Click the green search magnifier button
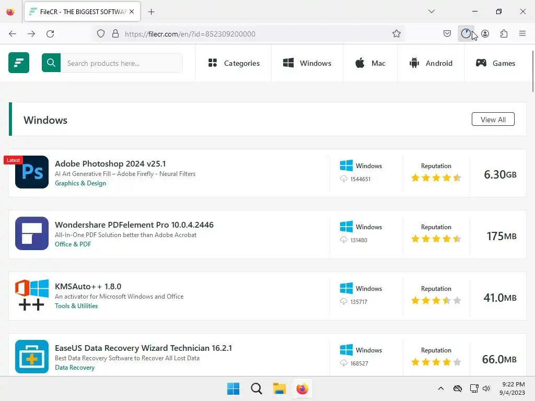The image size is (535, 401). coord(51,63)
